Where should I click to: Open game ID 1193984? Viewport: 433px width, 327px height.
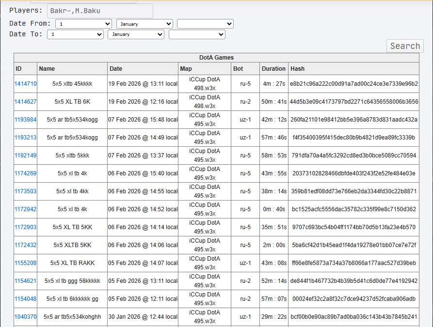(25, 120)
